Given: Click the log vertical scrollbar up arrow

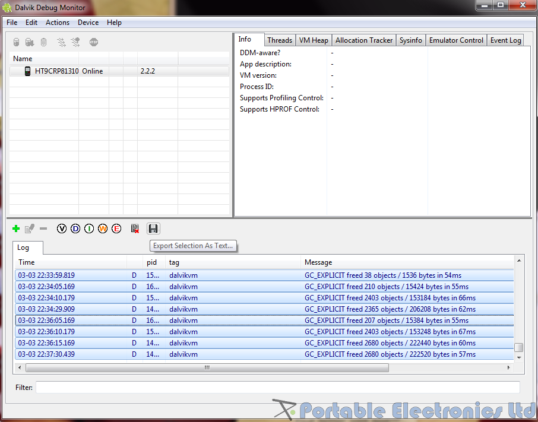Looking at the screenshot, I should click(519, 261).
